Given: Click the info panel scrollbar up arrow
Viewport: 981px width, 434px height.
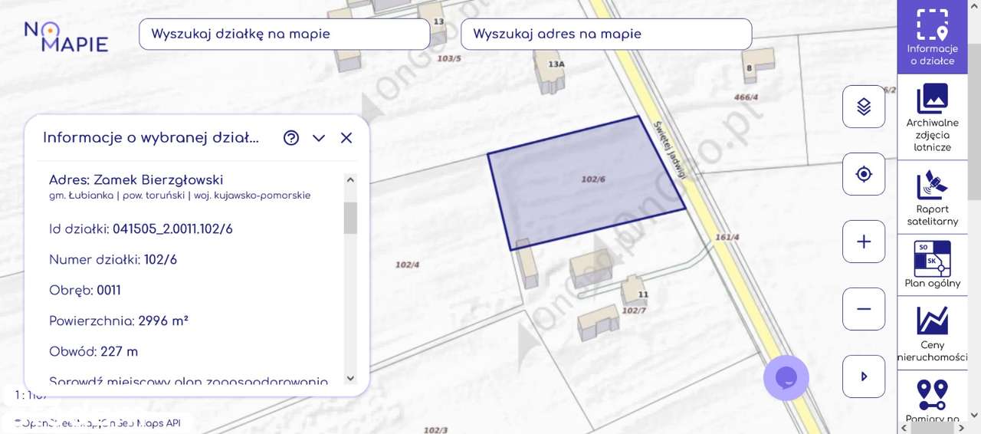Looking at the screenshot, I should click(x=350, y=179).
